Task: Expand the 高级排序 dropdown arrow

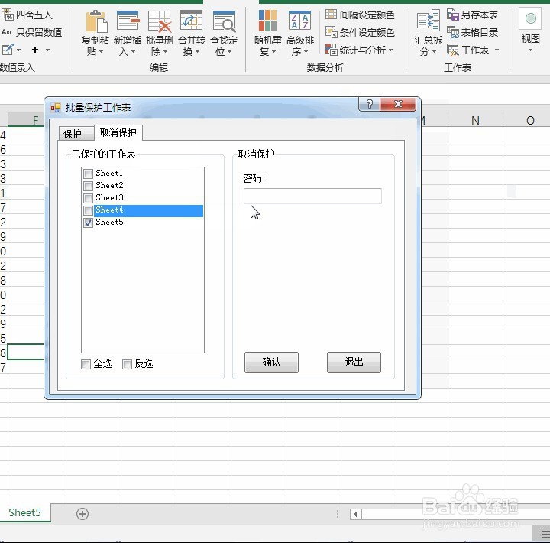Action: (x=306, y=52)
